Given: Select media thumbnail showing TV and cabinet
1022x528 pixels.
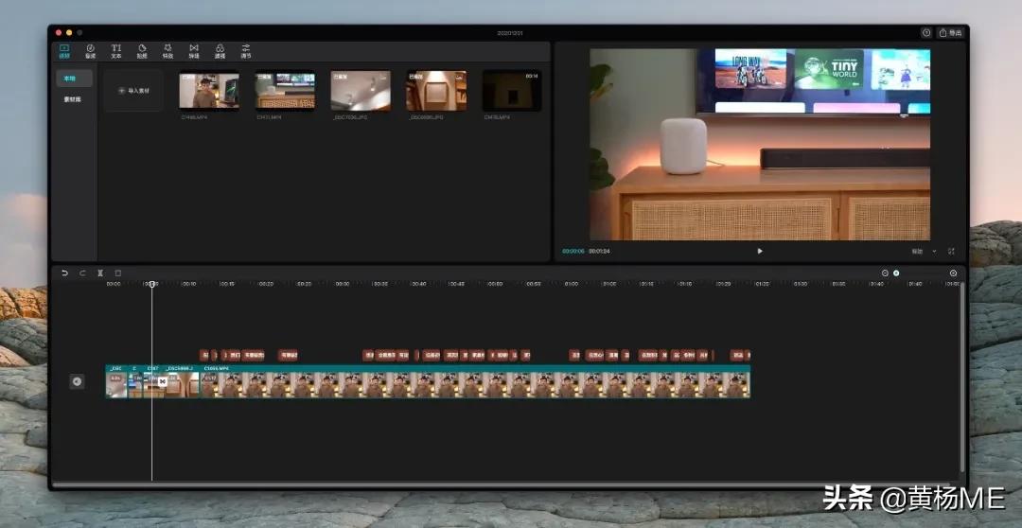Looking at the screenshot, I should (285, 91).
